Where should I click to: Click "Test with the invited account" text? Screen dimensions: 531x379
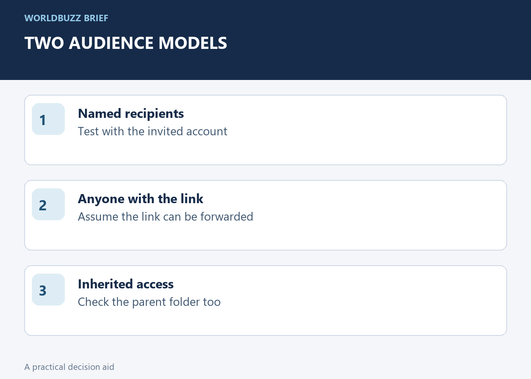point(152,132)
